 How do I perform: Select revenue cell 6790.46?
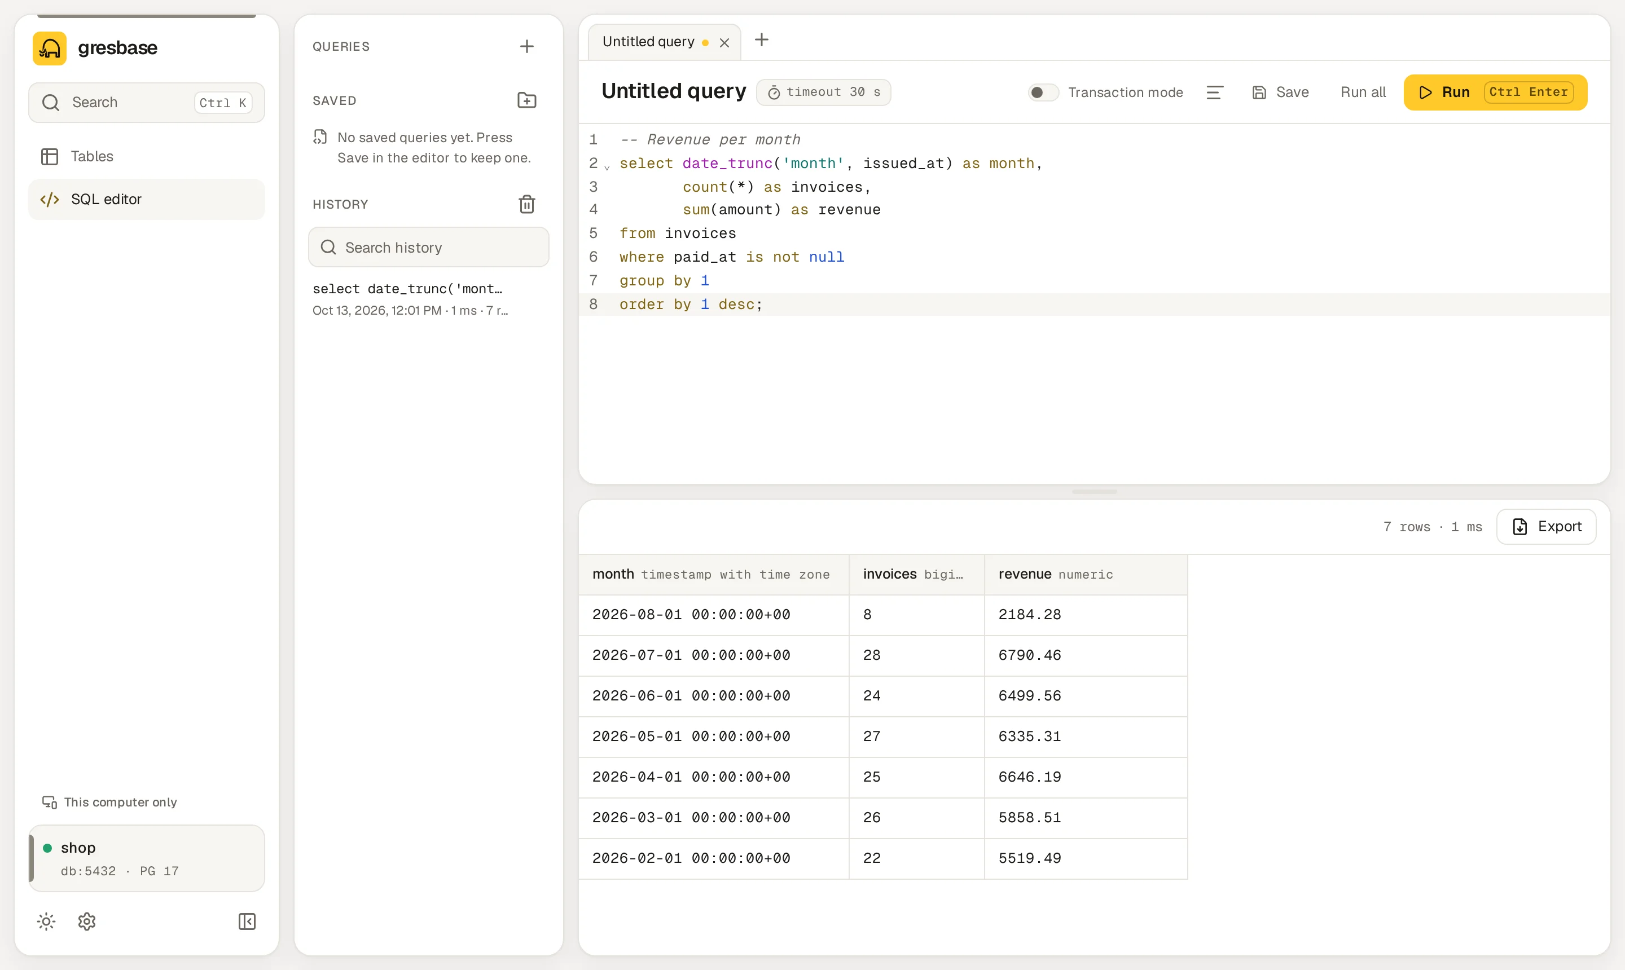pos(1086,655)
